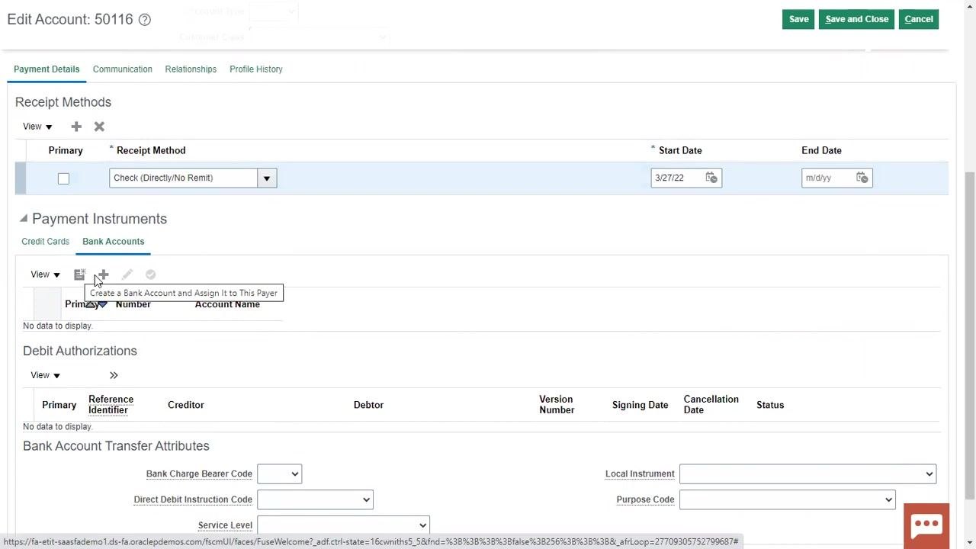The width and height of the screenshot is (976, 549).
Task: Open Purpose Code dropdown
Action: coord(787,499)
